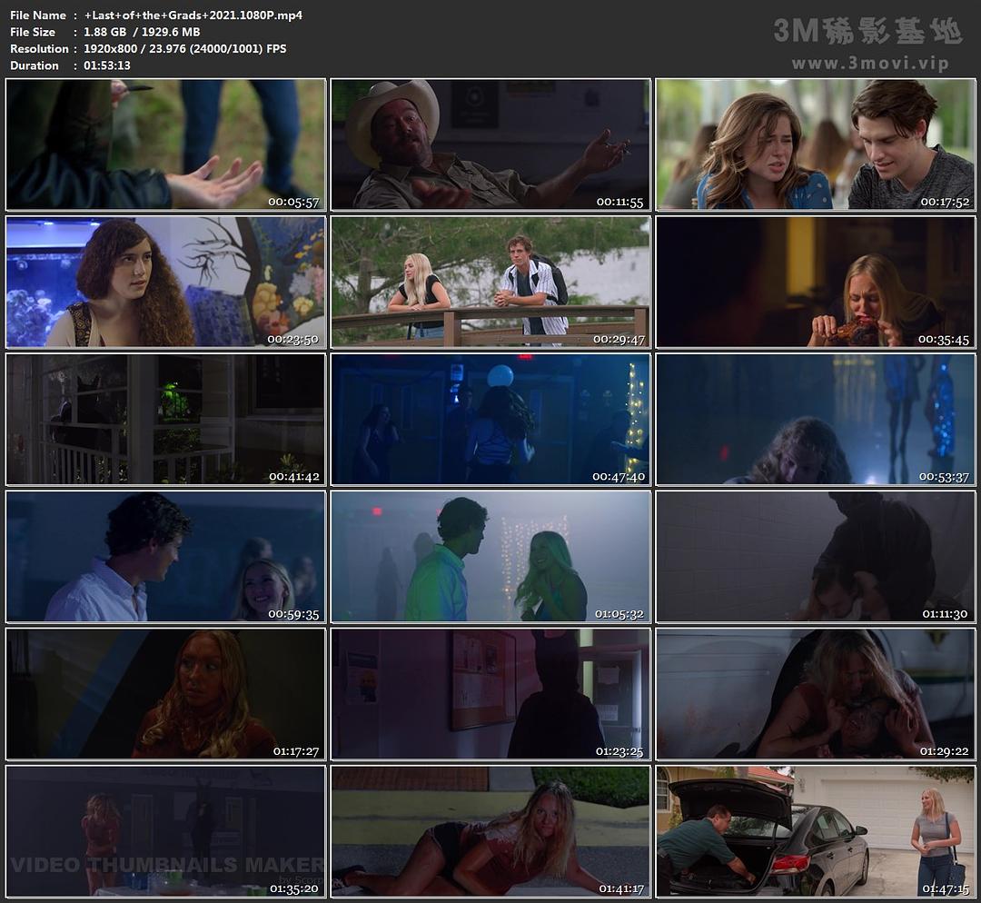This screenshot has height=903, width=981.
Task: Open the thumbnail stamped 00:11:55
Action: (x=490, y=144)
